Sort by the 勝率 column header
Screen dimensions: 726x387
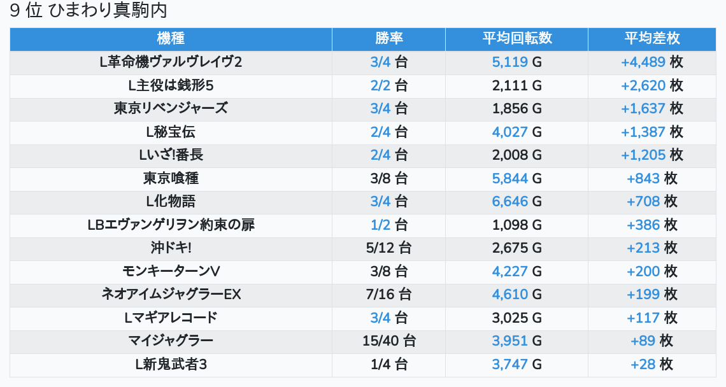pyautogui.click(x=388, y=38)
